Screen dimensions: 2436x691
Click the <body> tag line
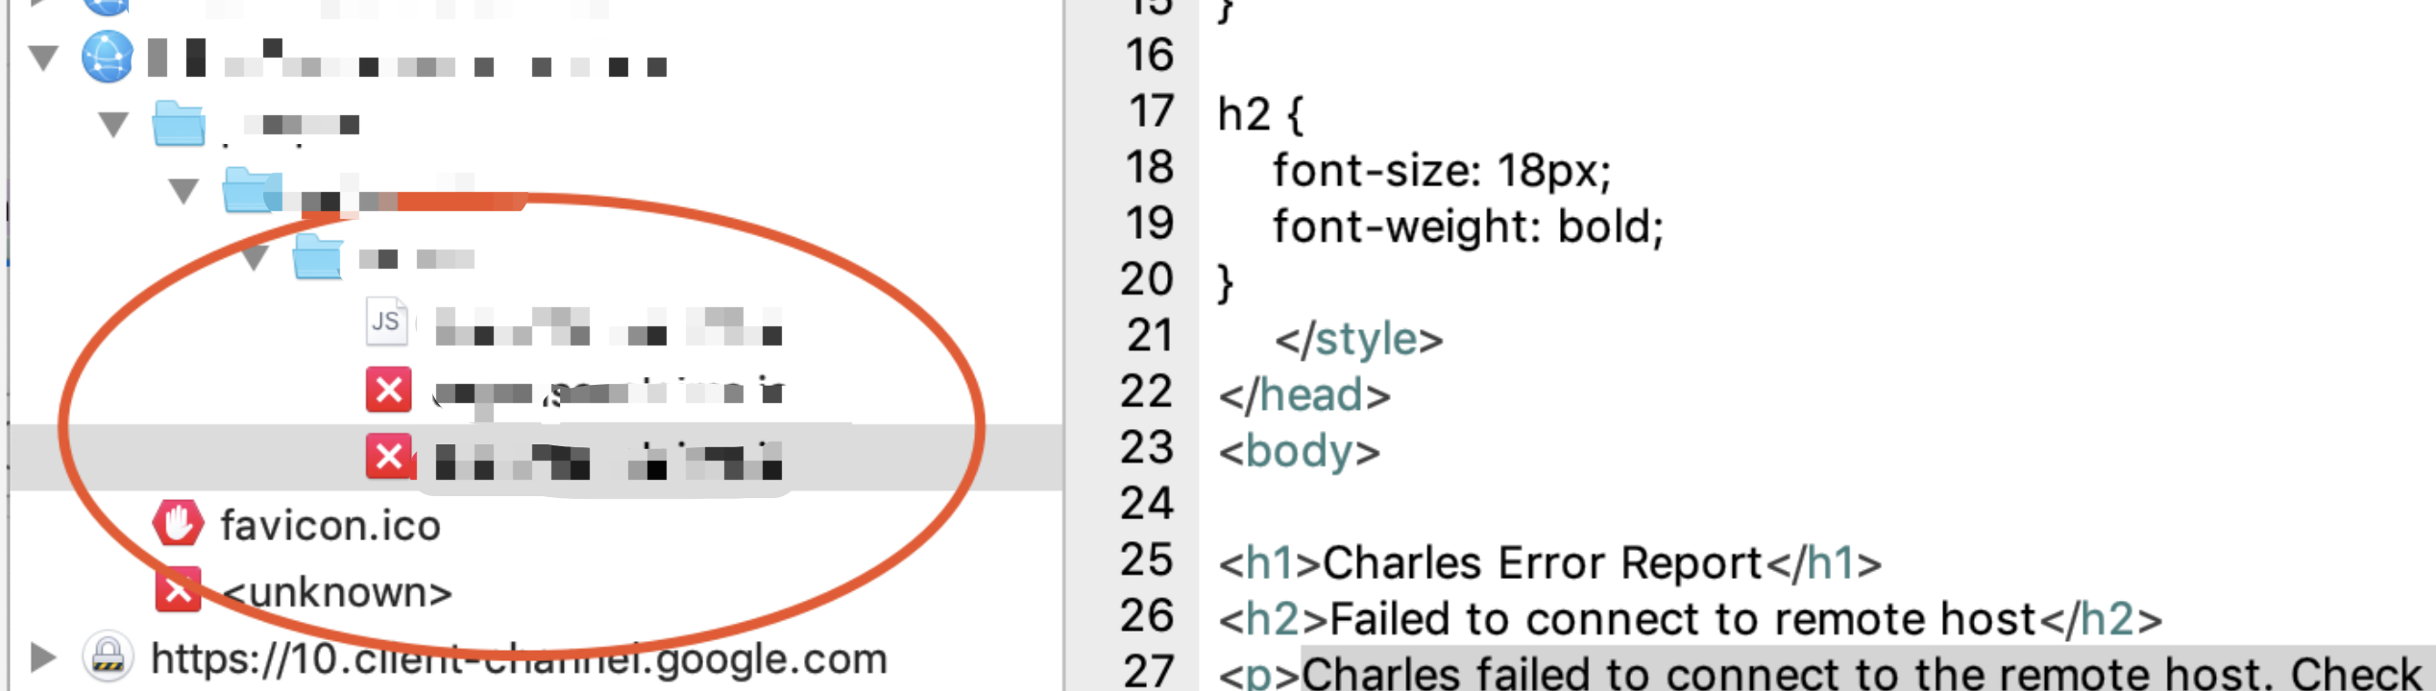tap(1299, 450)
